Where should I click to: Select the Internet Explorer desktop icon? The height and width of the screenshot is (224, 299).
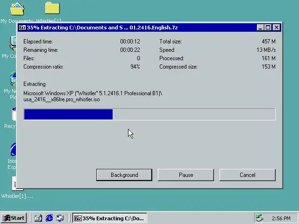click(x=12, y=155)
